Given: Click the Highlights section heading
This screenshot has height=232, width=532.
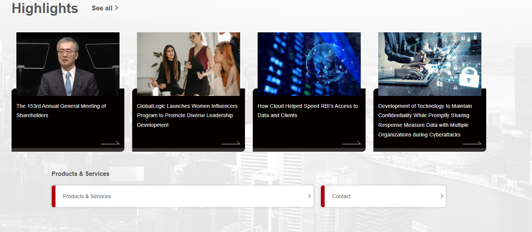Looking at the screenshot, I should click(x=45, y=8).
